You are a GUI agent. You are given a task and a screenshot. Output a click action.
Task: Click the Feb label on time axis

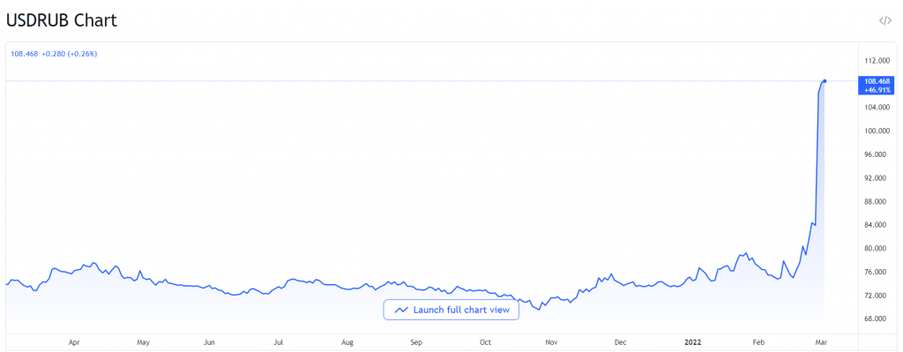click(x=759, y=342)
